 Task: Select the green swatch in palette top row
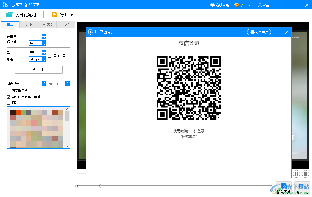click(x=23, y=112)
